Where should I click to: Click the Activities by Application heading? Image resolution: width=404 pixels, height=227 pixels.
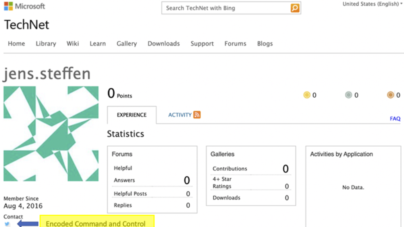coord(342,154)
